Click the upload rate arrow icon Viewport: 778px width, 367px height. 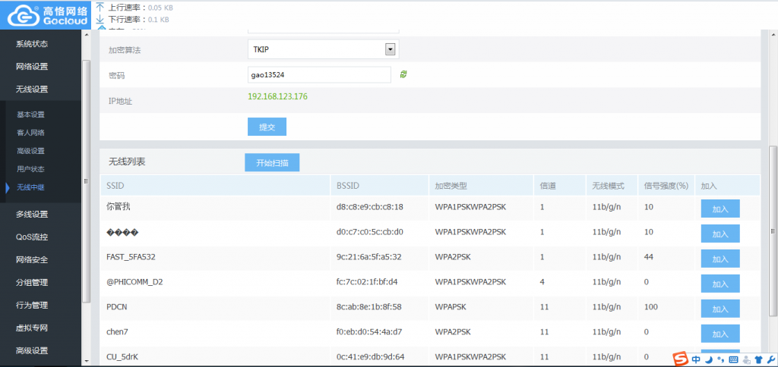[100, 6]
